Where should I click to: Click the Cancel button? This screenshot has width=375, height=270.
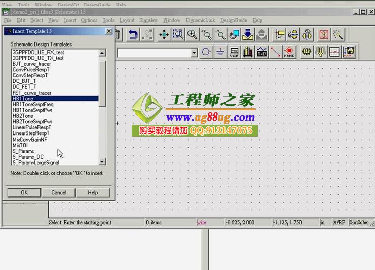point(59,192)
